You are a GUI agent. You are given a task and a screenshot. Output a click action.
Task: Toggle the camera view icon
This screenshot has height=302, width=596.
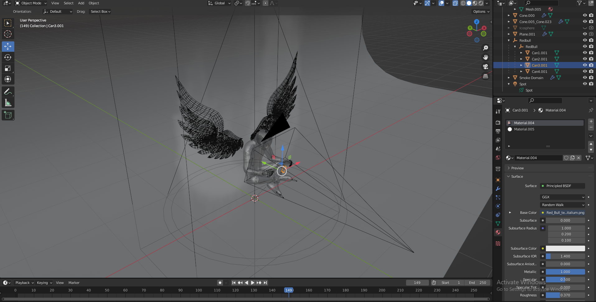coord(486,67)
